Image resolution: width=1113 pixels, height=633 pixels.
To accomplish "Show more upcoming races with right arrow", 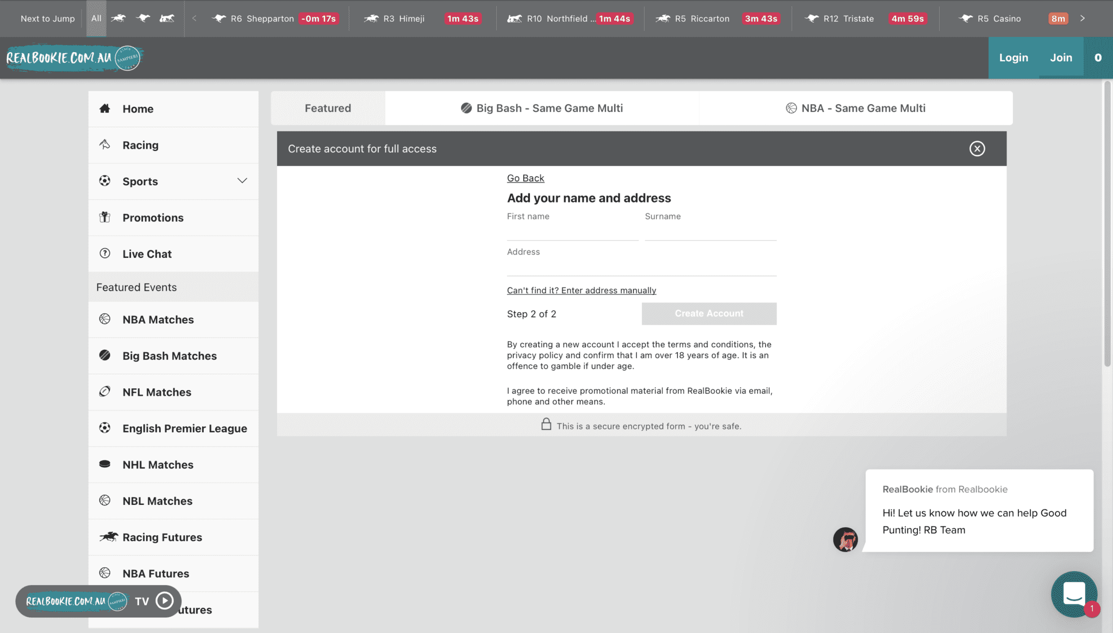I will pyautogui.click(x=1083, y=18).
